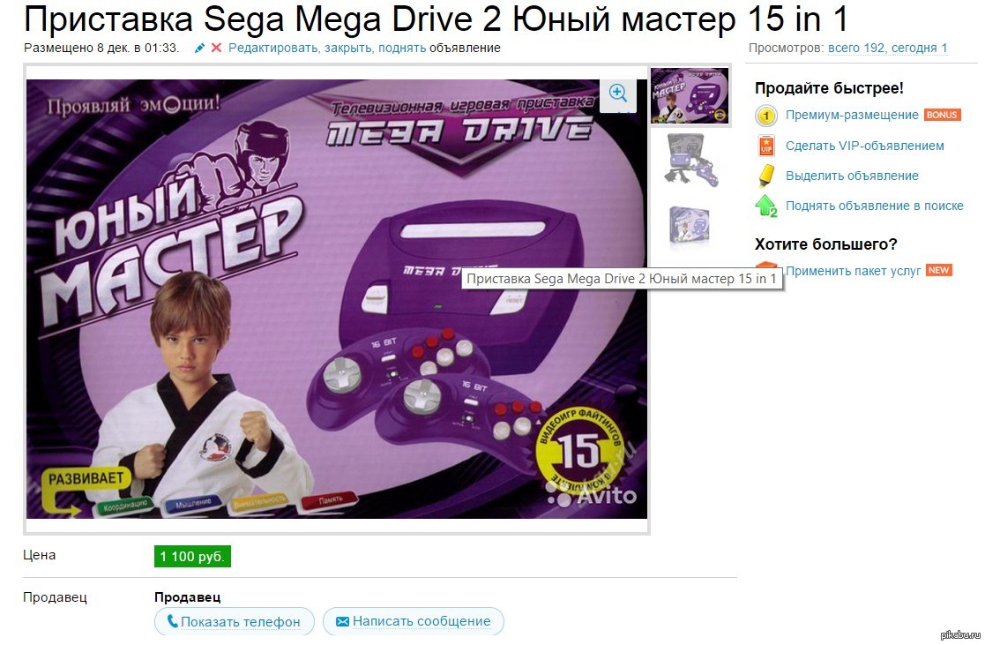Viewport: 985px width, 645px height.
Task: Click the gold coin premium placement icon
Action: pyautogui.click(x=766, y=116)
